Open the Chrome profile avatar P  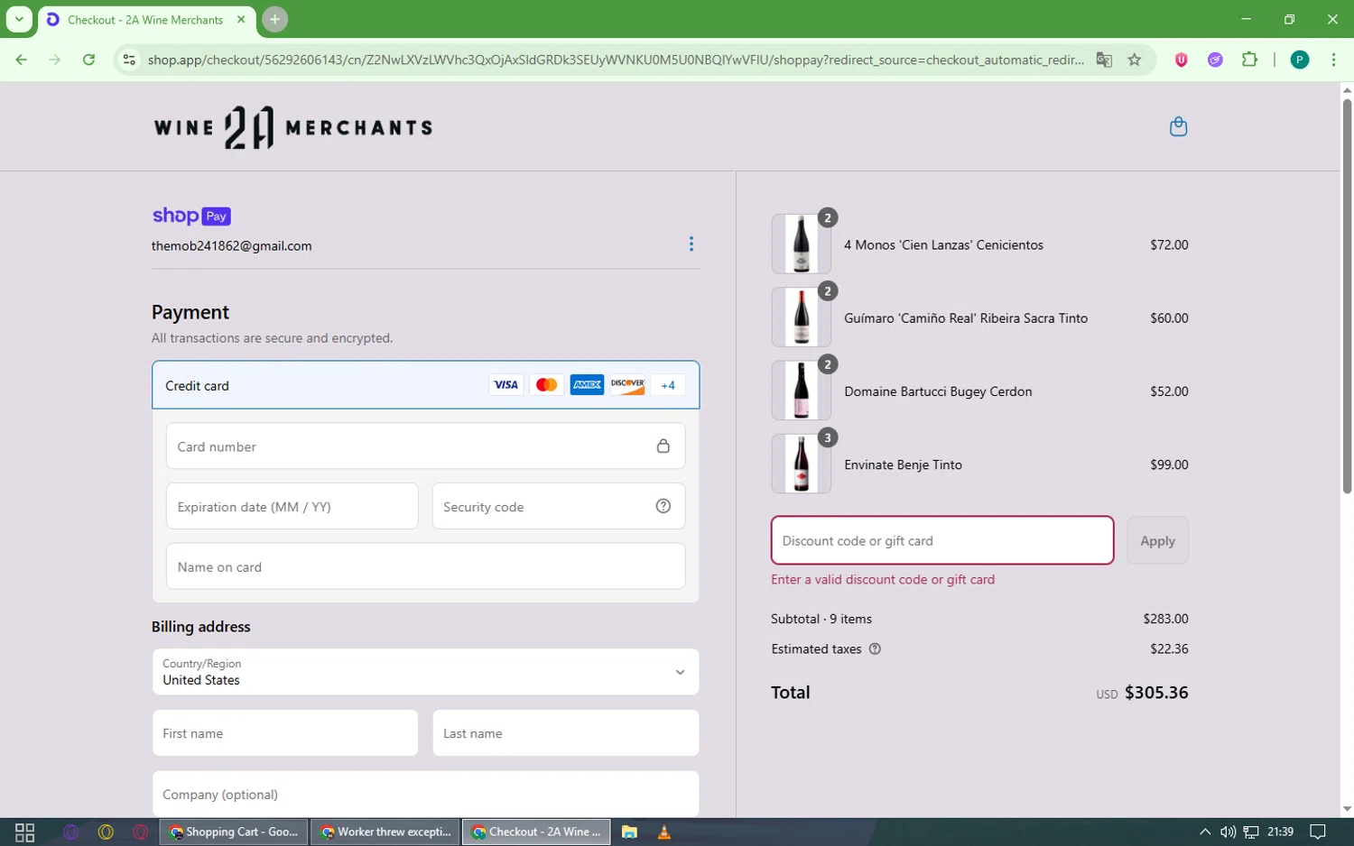(x=1300, y=60)
